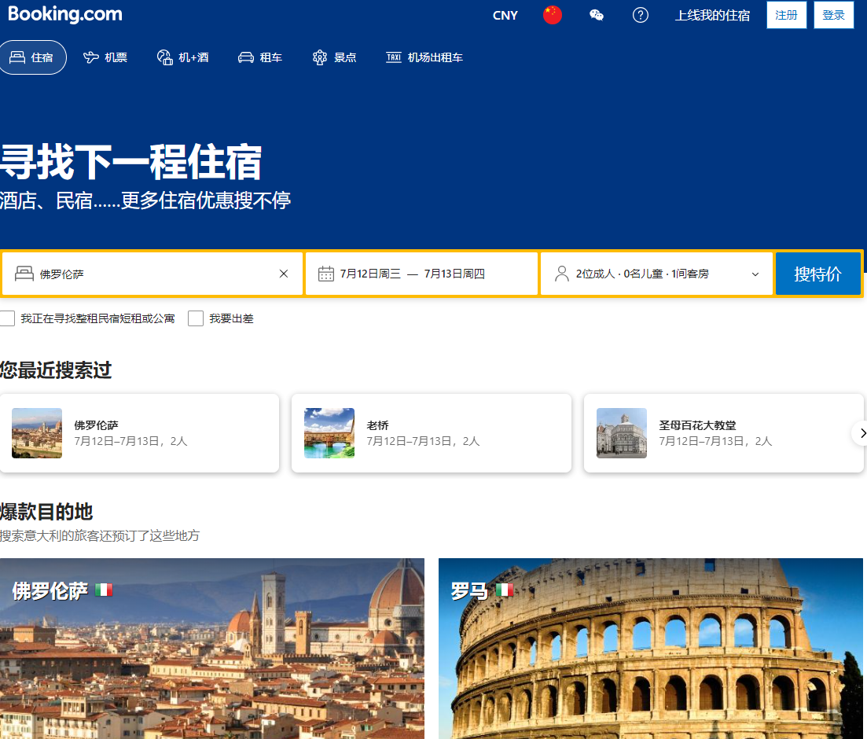Click the 您最近搜索过 heading

coord(56,370)
